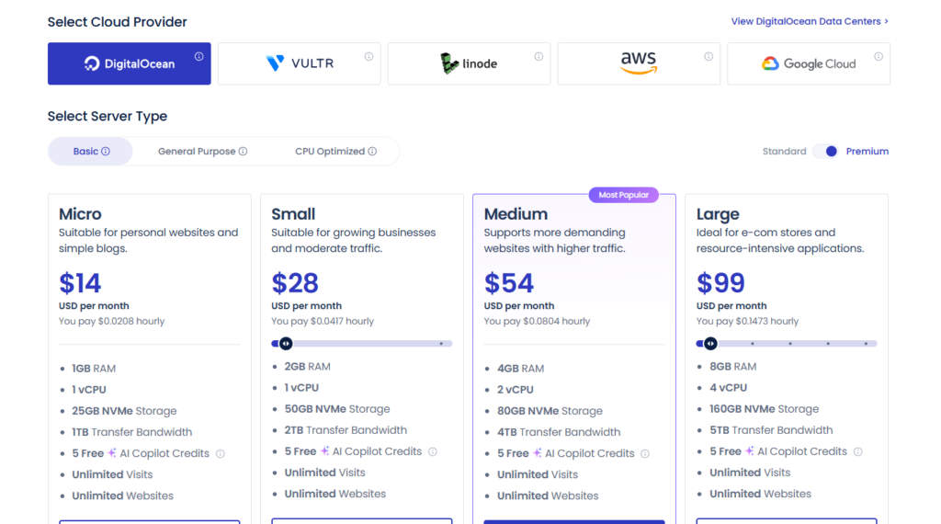Image resolution: width=941 pixels, height=524 pixels.
Task: Click info icon on Linode card
Action: [x=539, y=56]
